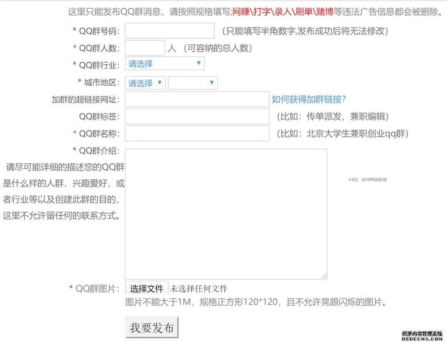This screenshot has height=345, width=447.
Task: Click the hint (只能填写半角数字,发布成功后将无法修改)
Action: point(305,31)
